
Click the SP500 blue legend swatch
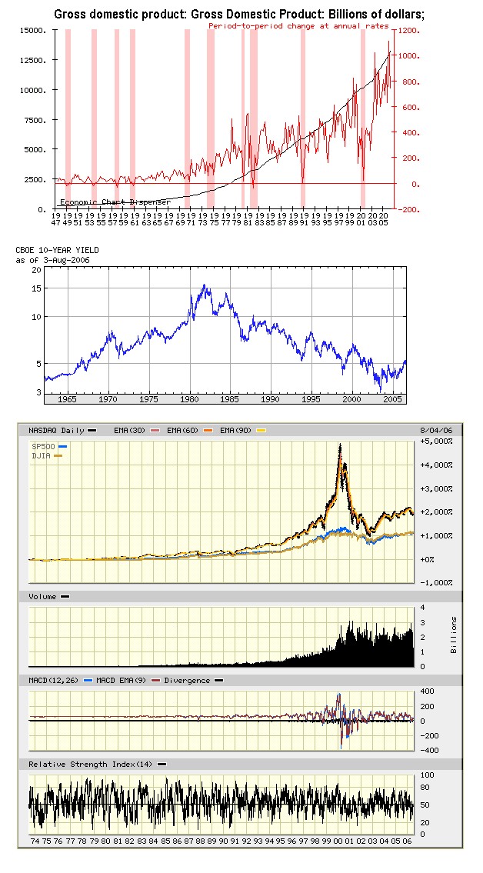(63, 447)
